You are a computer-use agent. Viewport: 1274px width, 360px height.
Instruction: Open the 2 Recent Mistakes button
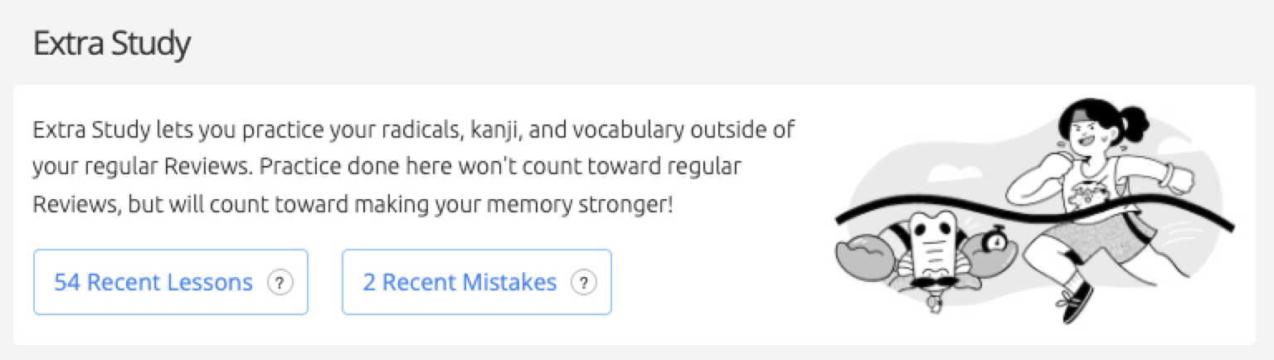pyautogui.click(x=476, y=282)
